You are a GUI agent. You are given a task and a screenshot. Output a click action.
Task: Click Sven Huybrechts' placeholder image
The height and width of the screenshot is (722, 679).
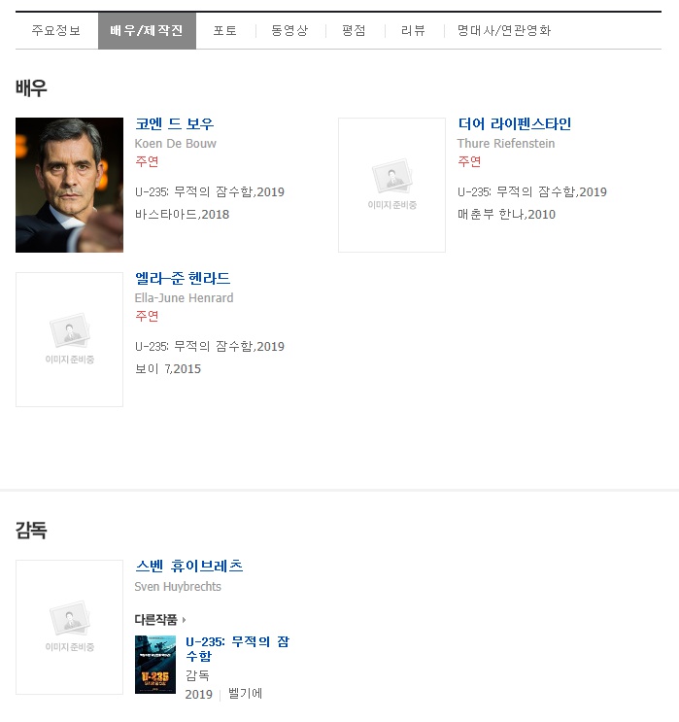point(69,627)
